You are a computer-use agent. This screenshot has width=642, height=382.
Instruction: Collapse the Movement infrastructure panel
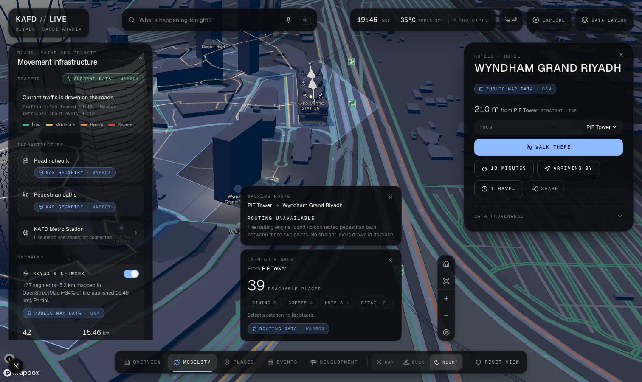141,58
